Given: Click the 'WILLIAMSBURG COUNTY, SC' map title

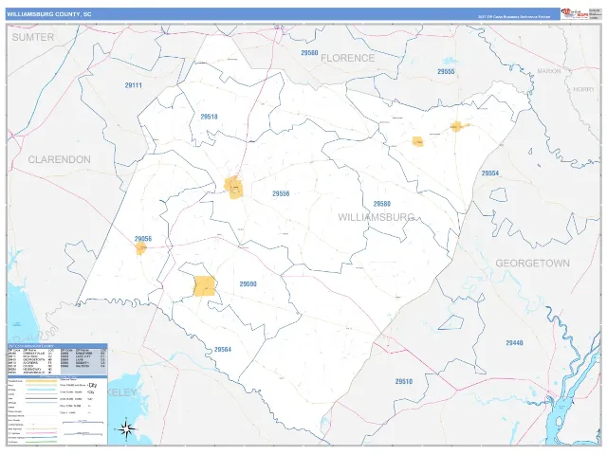Looking at the screenshot, I should pyautogui.click(x=49, y=14).
